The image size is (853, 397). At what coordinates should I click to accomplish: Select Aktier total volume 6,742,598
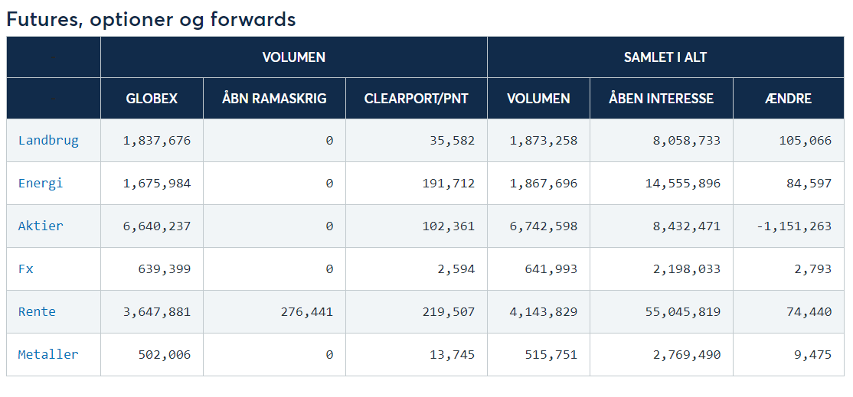(544, 226)
